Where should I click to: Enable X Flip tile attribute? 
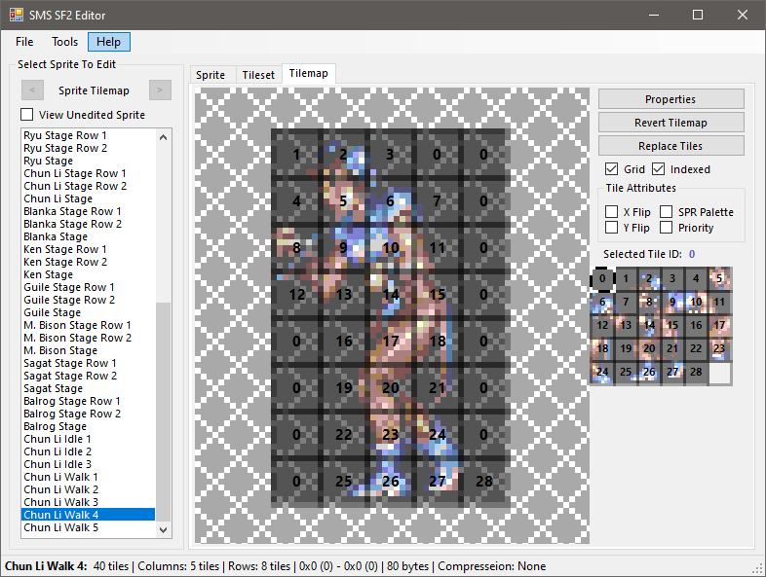pyautogui.click(x=611, y=212)
